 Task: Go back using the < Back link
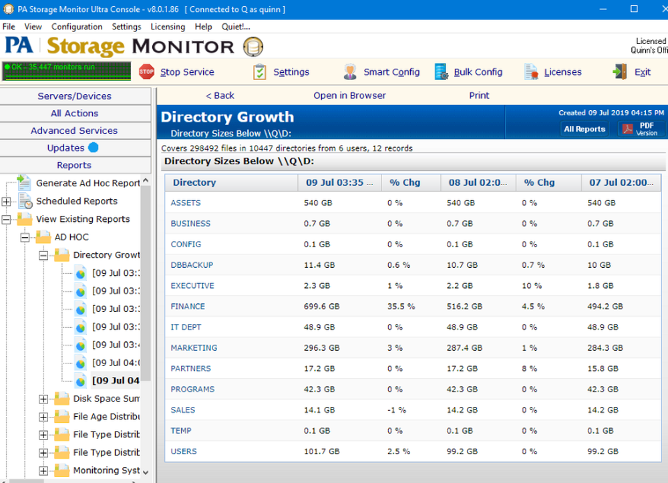point(220,96)
